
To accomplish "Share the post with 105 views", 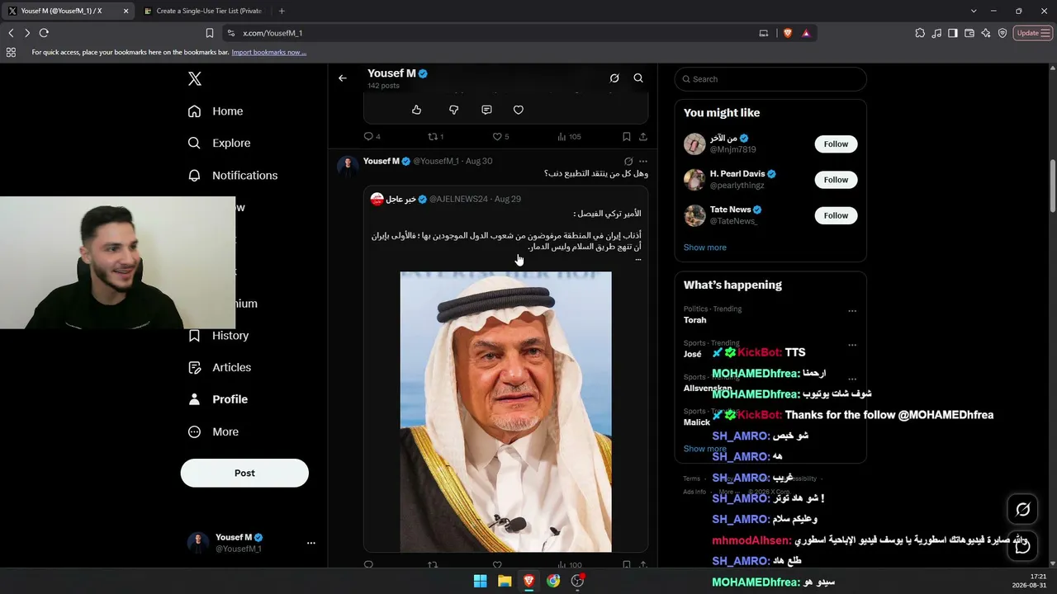I will coord(643,136).
